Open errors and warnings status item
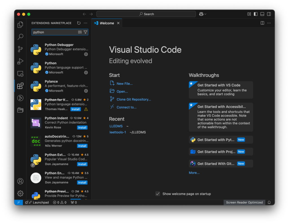The width and height of the screenshot is (289, 224). (60, 203)
